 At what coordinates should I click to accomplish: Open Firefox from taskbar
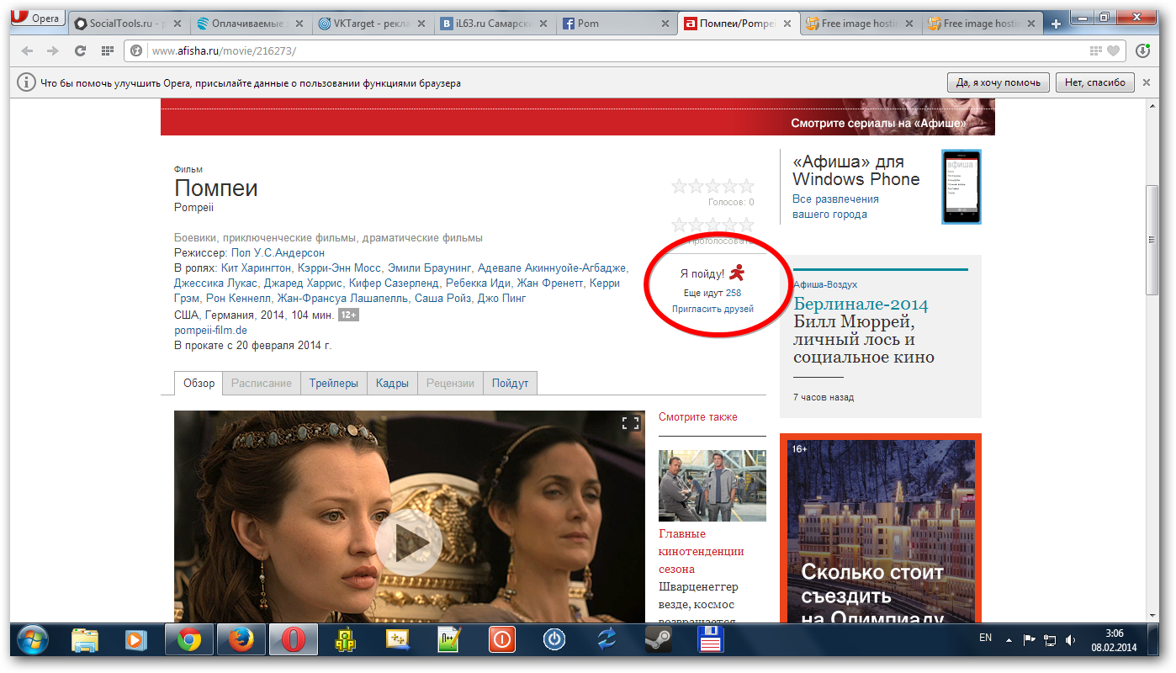tap(241, 641)
